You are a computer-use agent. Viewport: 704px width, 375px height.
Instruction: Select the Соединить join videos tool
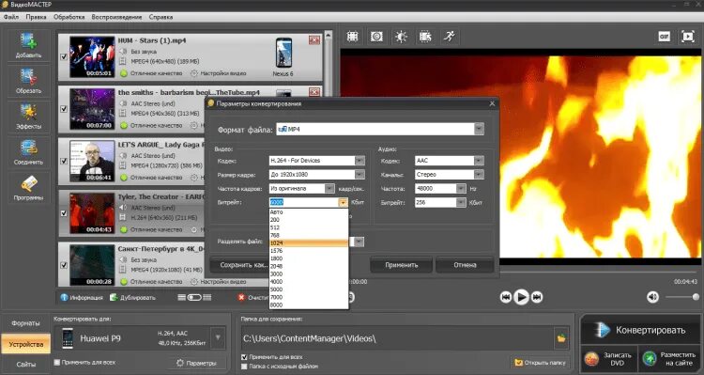28,148
